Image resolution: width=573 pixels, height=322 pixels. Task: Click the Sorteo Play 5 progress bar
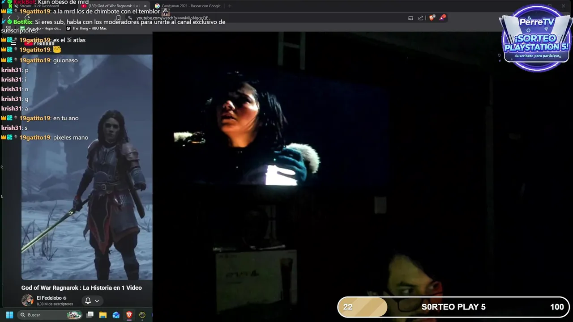pyautogui.click(x=453, y=307)
